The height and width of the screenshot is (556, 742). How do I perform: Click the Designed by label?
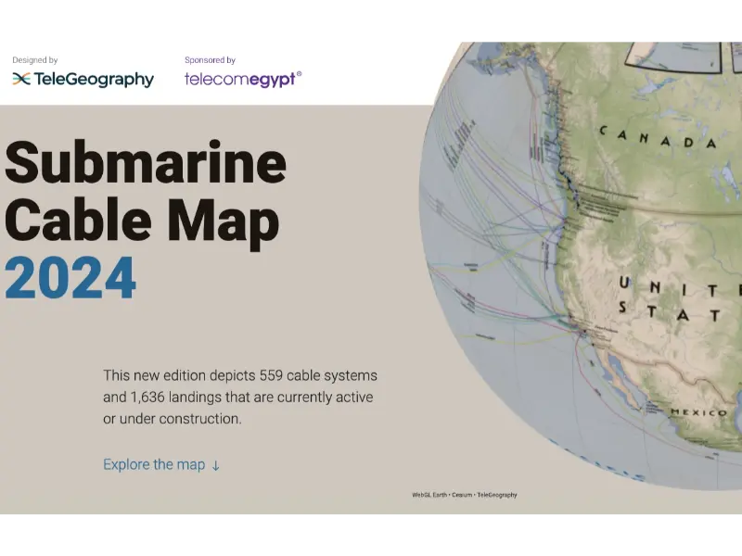[x=35, y=60]
